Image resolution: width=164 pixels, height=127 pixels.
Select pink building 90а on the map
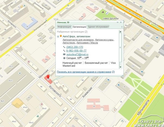46,59
